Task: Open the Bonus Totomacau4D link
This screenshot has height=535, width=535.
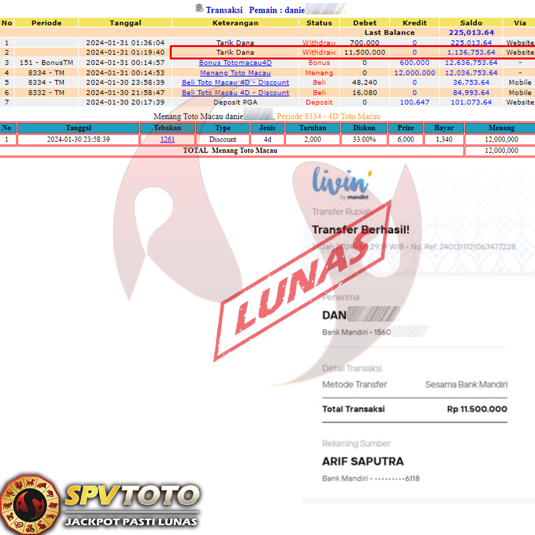Action: [235, 63]
